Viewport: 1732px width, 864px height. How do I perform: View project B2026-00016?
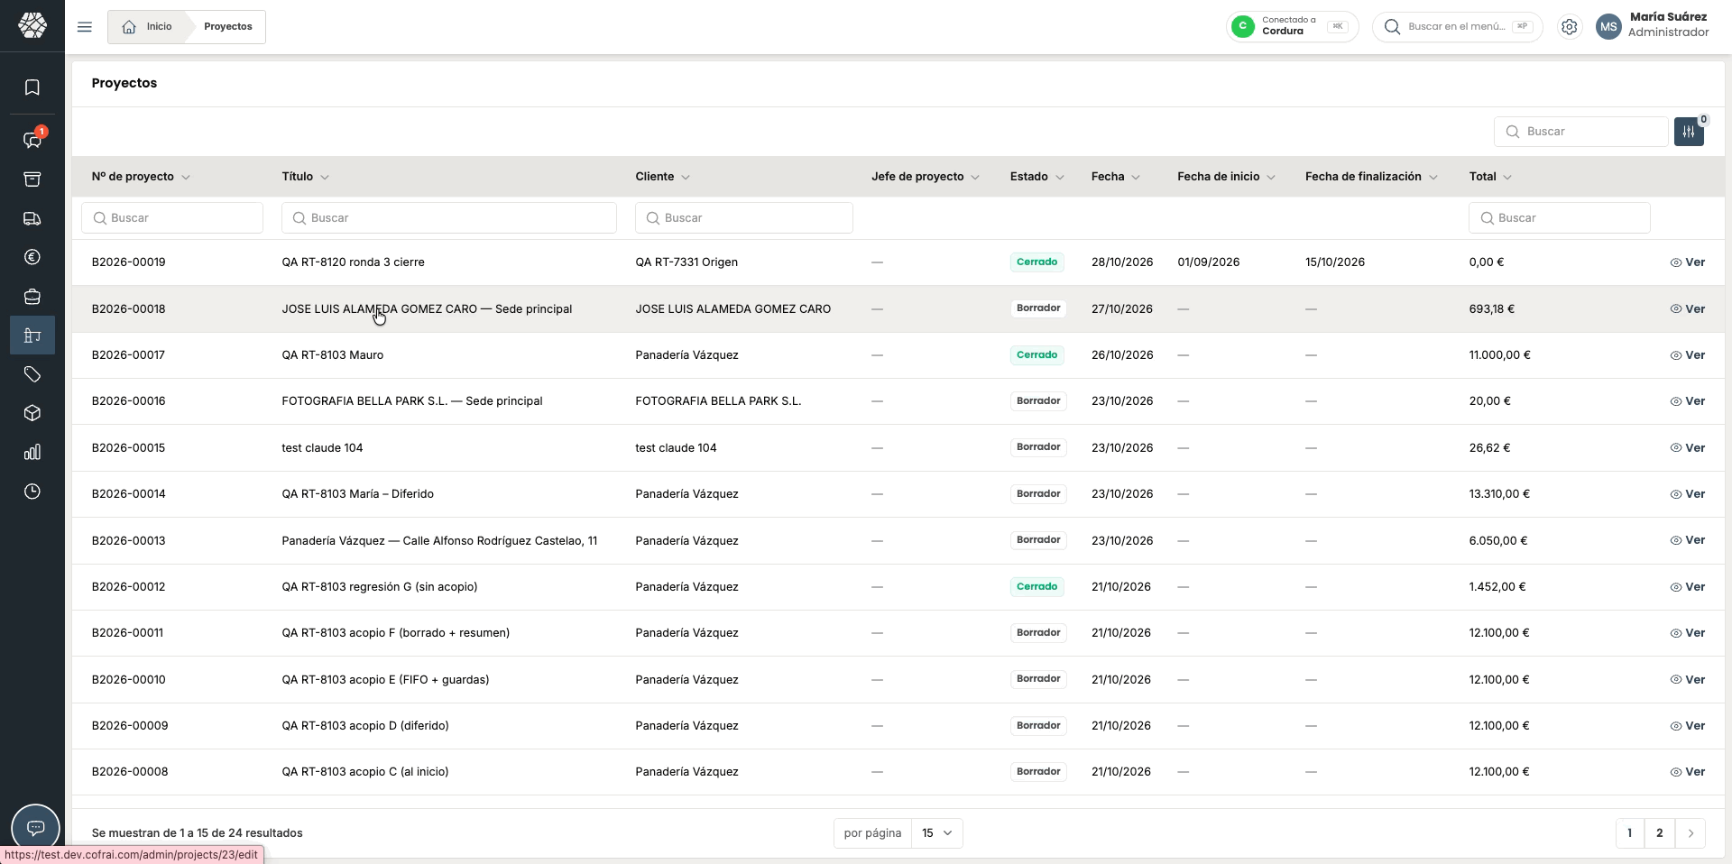click(1687, 401)
